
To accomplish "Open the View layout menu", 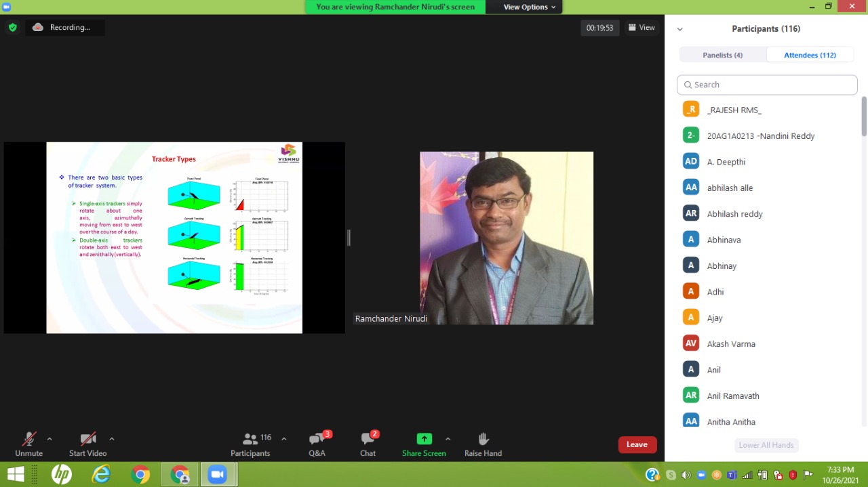I will tap(641, 28).
